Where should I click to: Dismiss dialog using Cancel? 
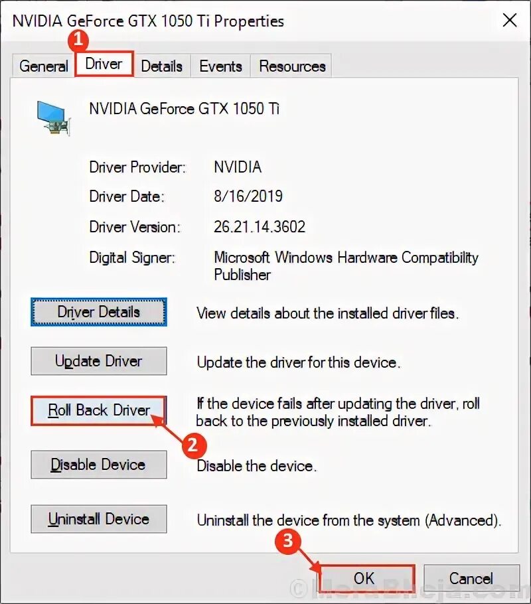pos(471,578)
